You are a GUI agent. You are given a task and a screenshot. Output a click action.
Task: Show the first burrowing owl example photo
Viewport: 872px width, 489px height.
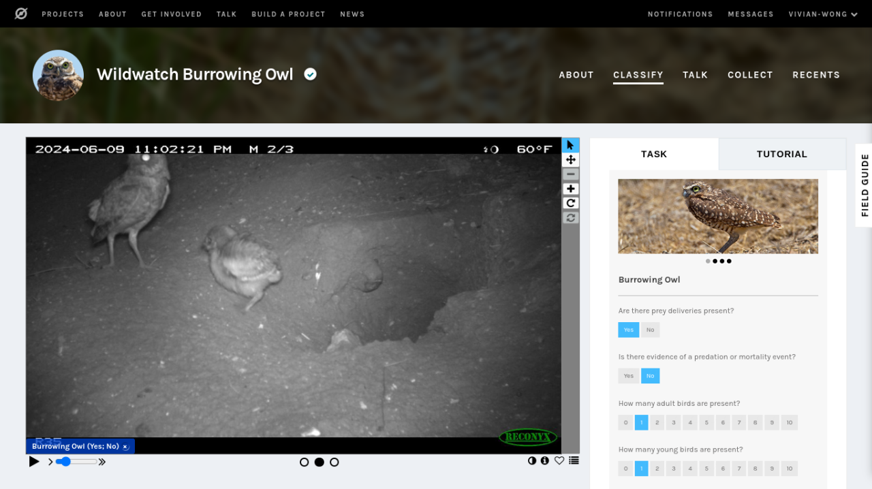pyautogui.click(x=708, y=261)
